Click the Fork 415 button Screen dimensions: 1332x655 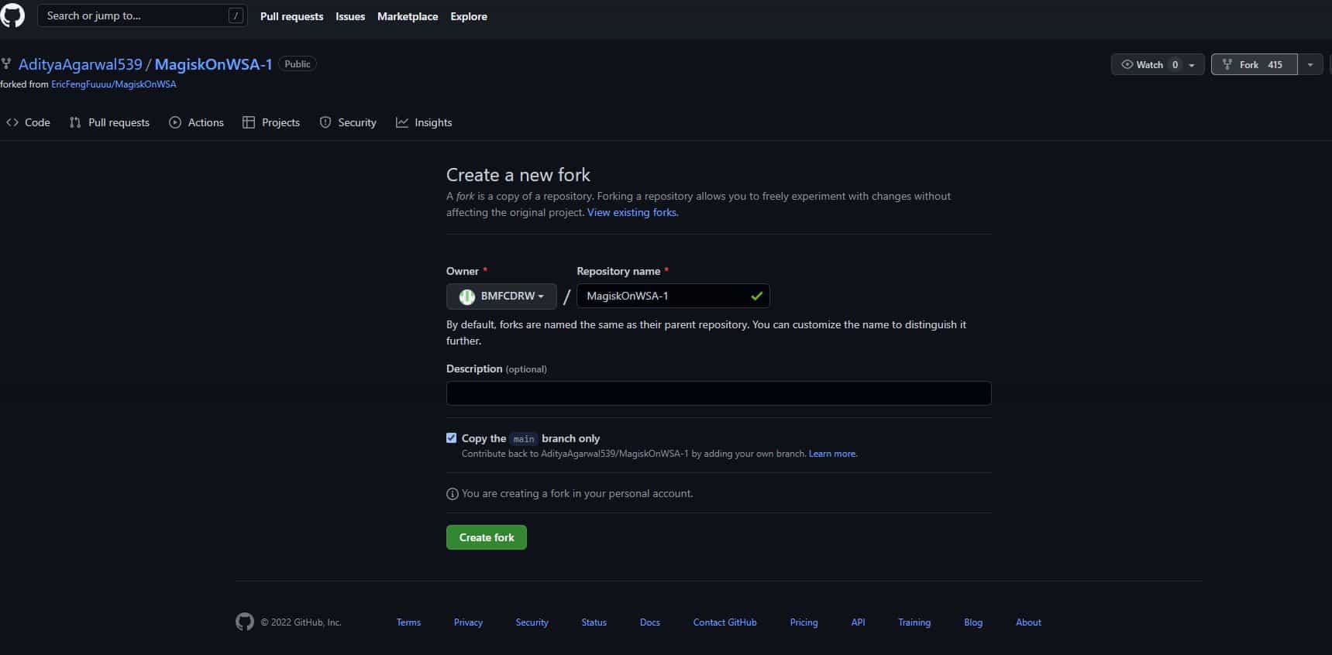tap(1255, 64)
